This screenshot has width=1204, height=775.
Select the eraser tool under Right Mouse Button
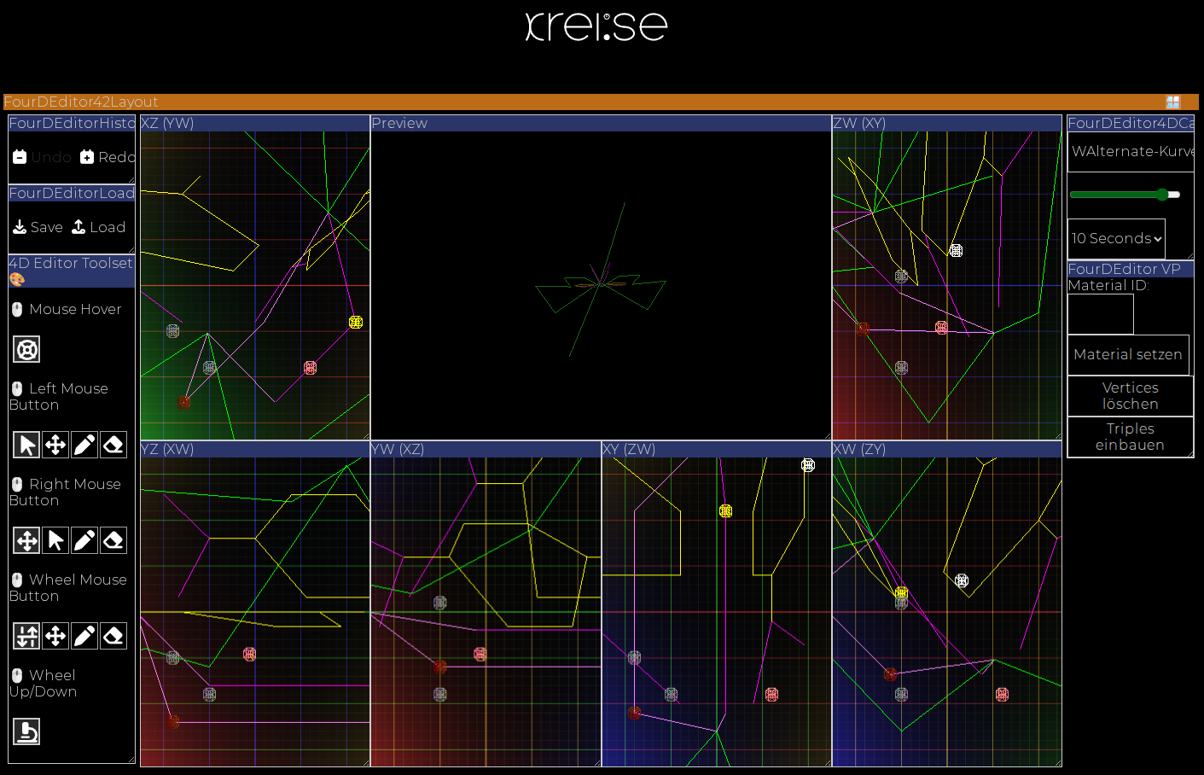coord(113,540)
